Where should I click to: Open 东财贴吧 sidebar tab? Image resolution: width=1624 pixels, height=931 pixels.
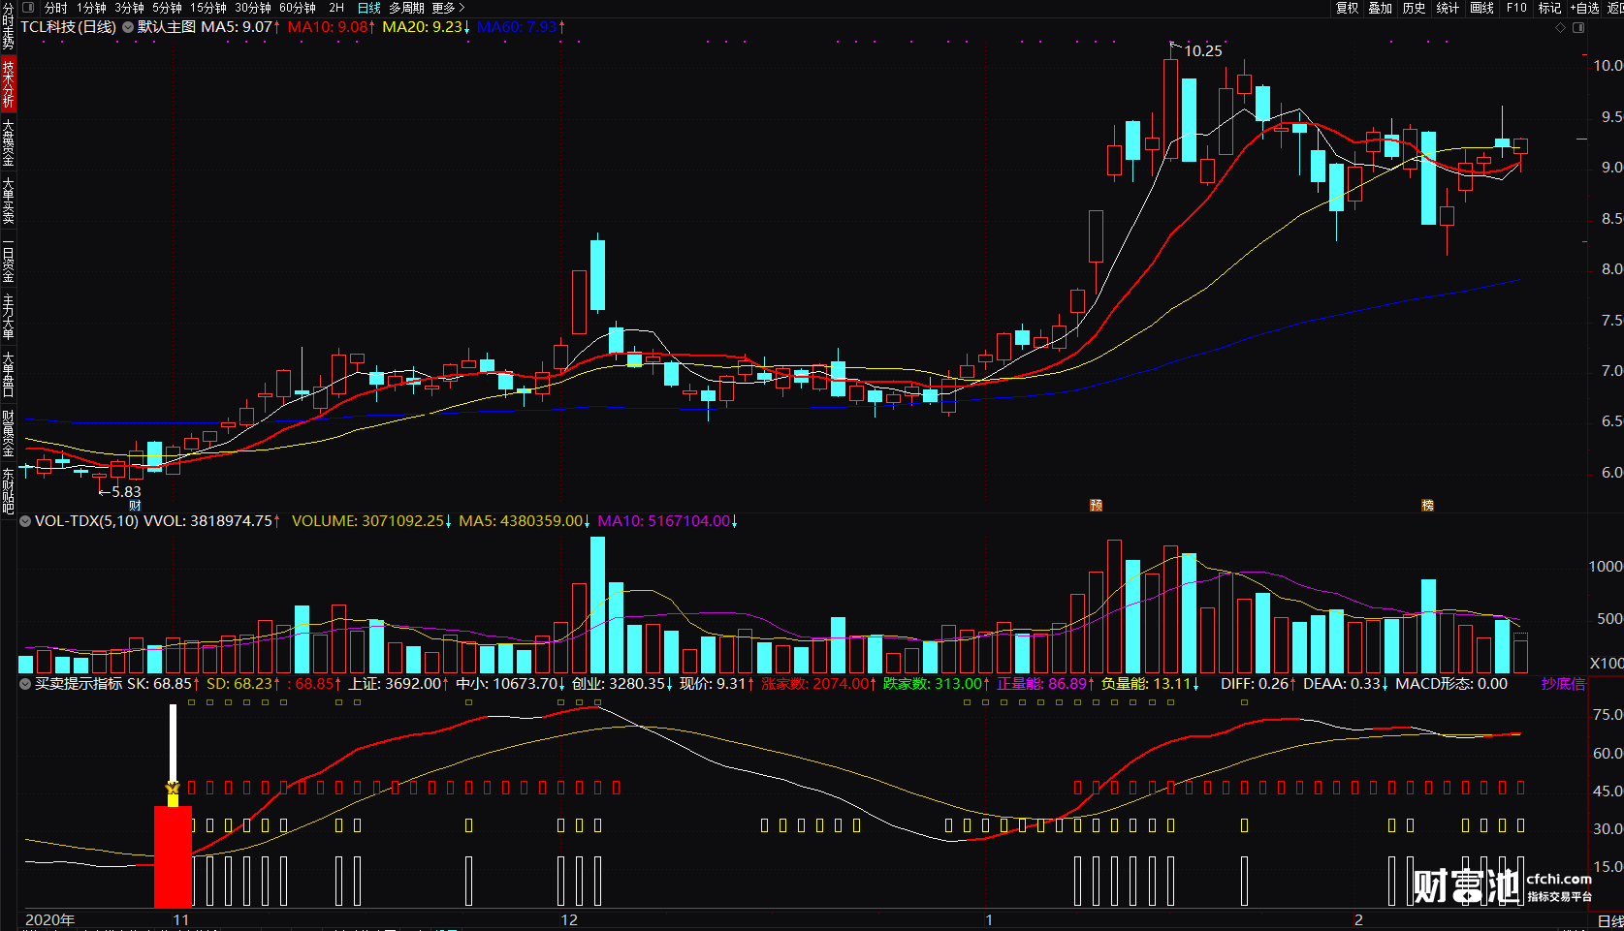(8, 489)
